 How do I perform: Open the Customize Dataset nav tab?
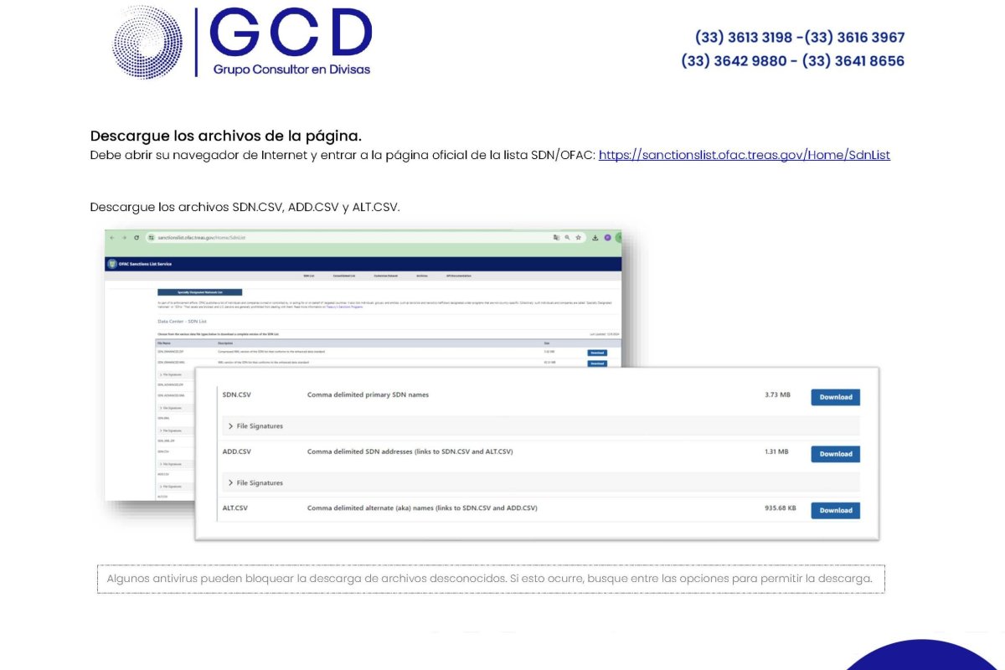tap(385, 276)
